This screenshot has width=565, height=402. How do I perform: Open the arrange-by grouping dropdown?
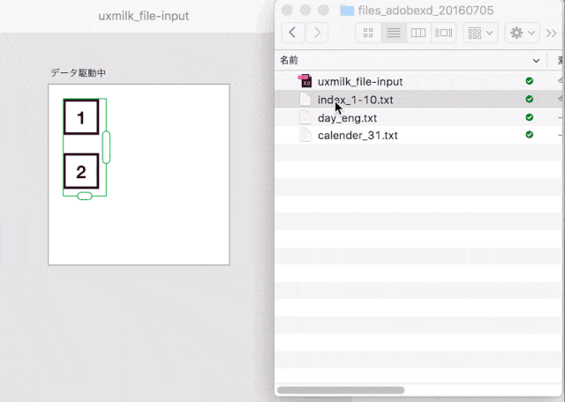481,33
